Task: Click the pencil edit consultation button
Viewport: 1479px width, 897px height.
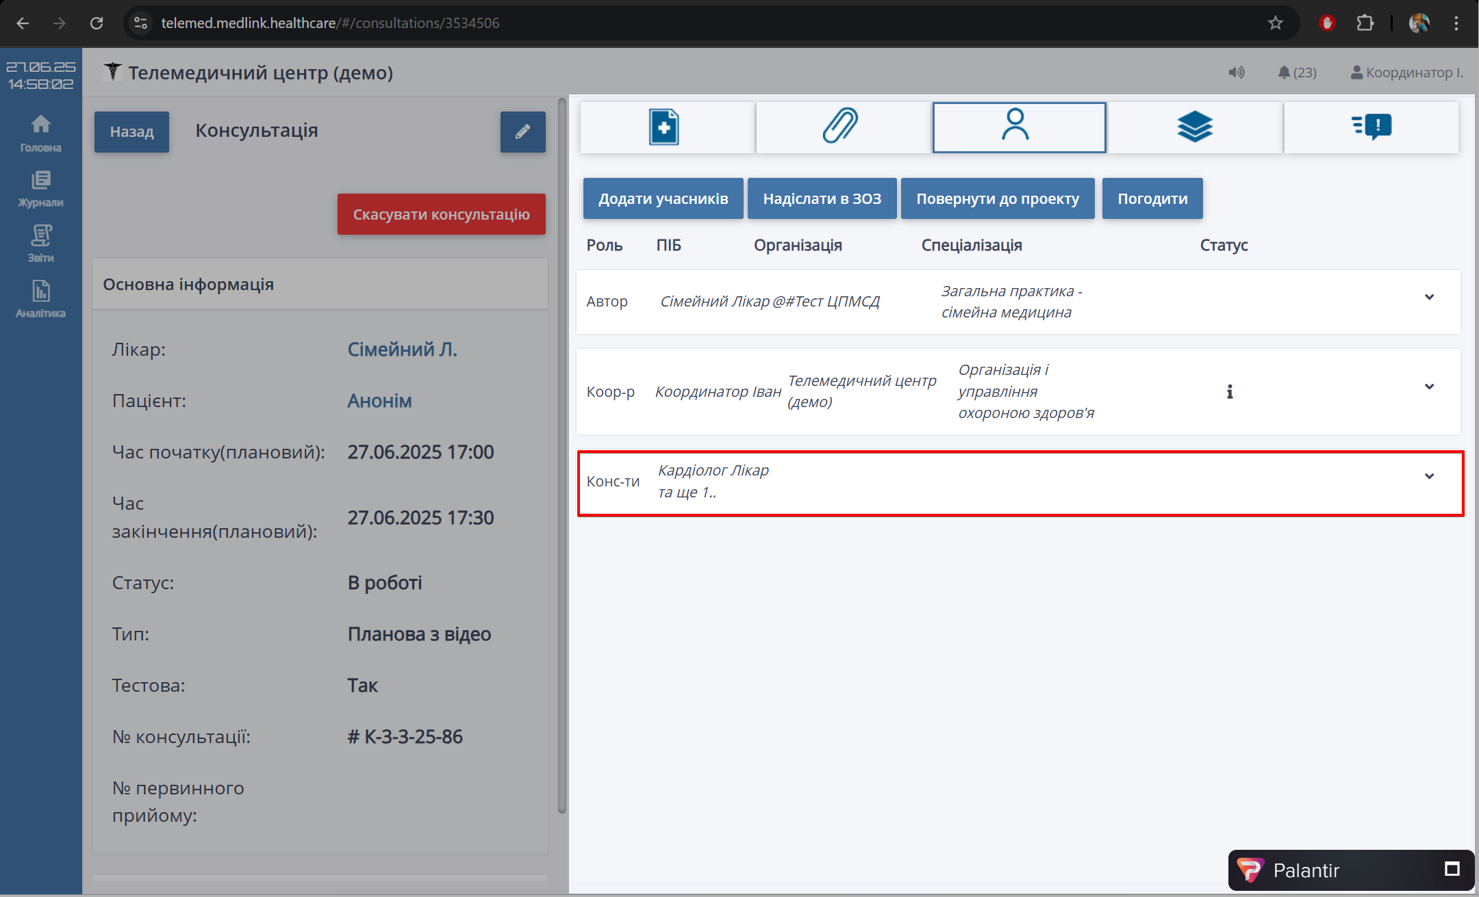Action: point(522,132)
